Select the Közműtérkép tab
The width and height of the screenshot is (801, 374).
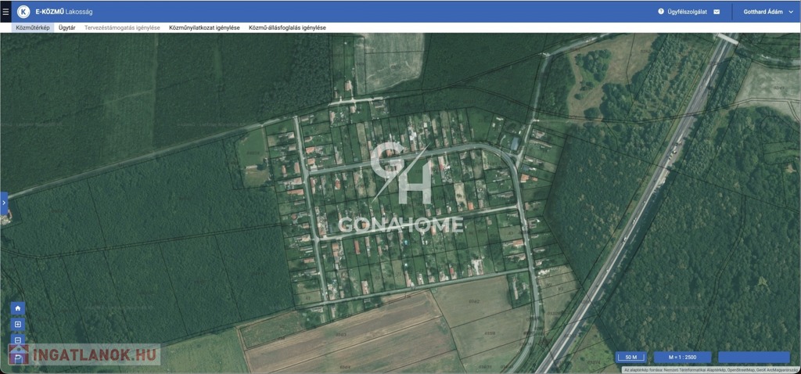tap(33, 27)
